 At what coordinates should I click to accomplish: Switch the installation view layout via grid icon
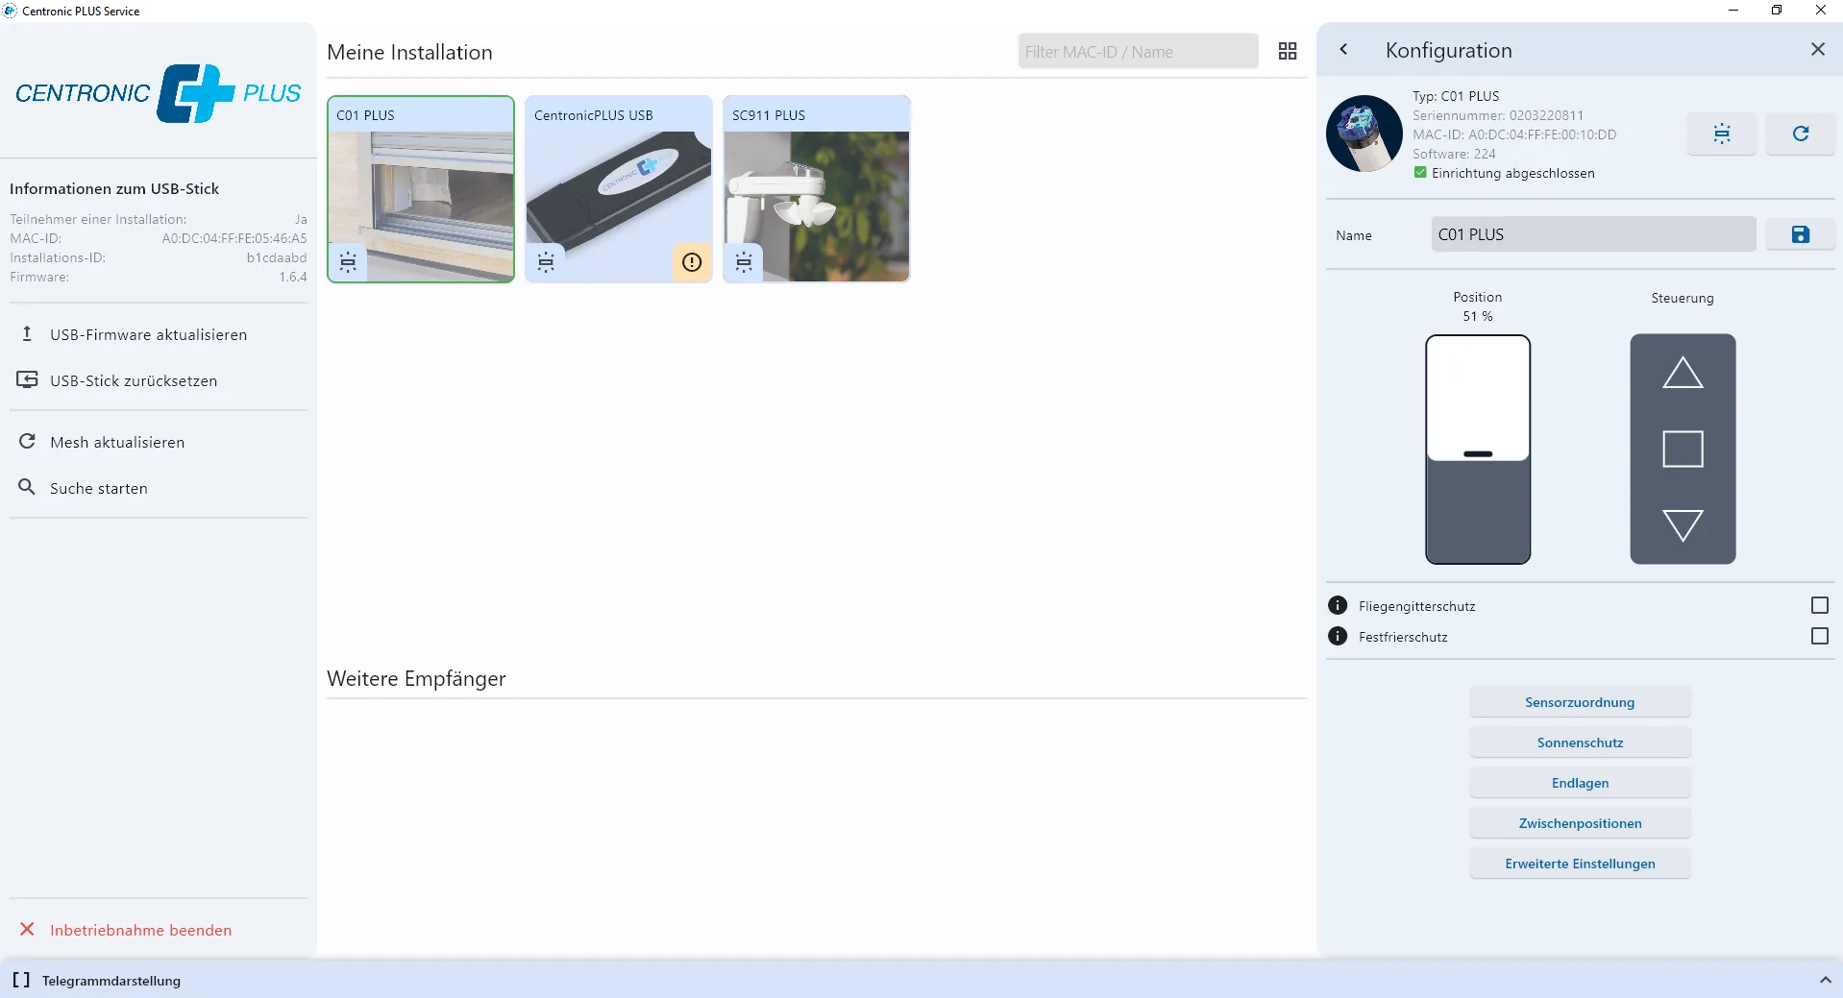pyautogui.click(x=1288, y=51)
